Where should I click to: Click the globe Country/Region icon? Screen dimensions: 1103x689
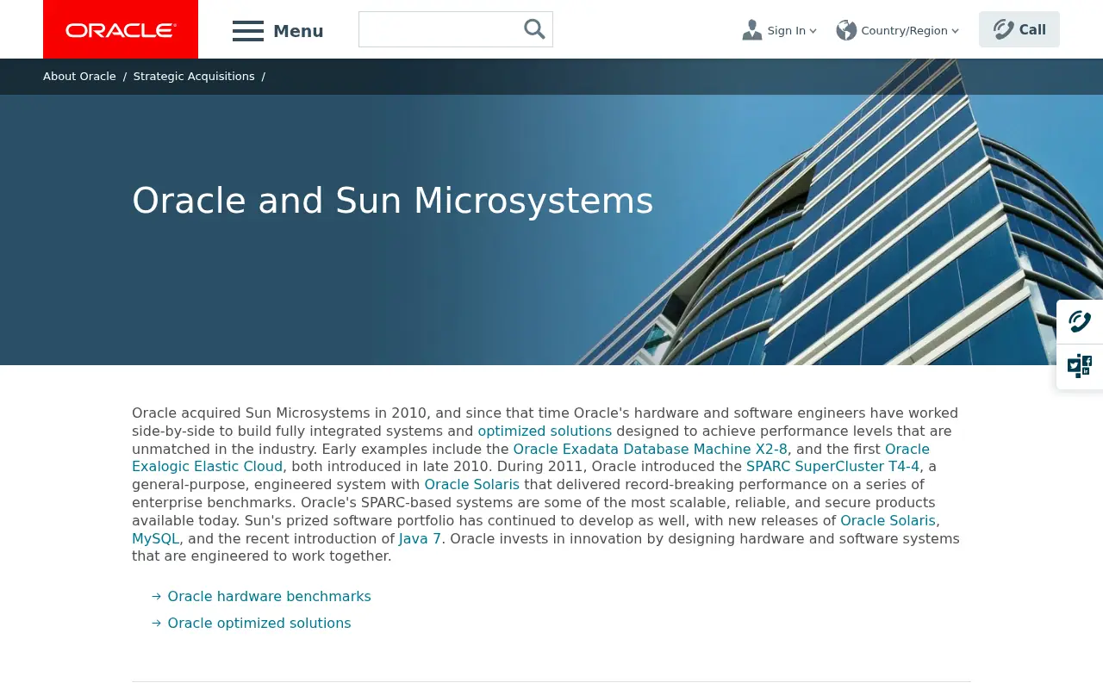pyautogui.click(x=846, y=30)
